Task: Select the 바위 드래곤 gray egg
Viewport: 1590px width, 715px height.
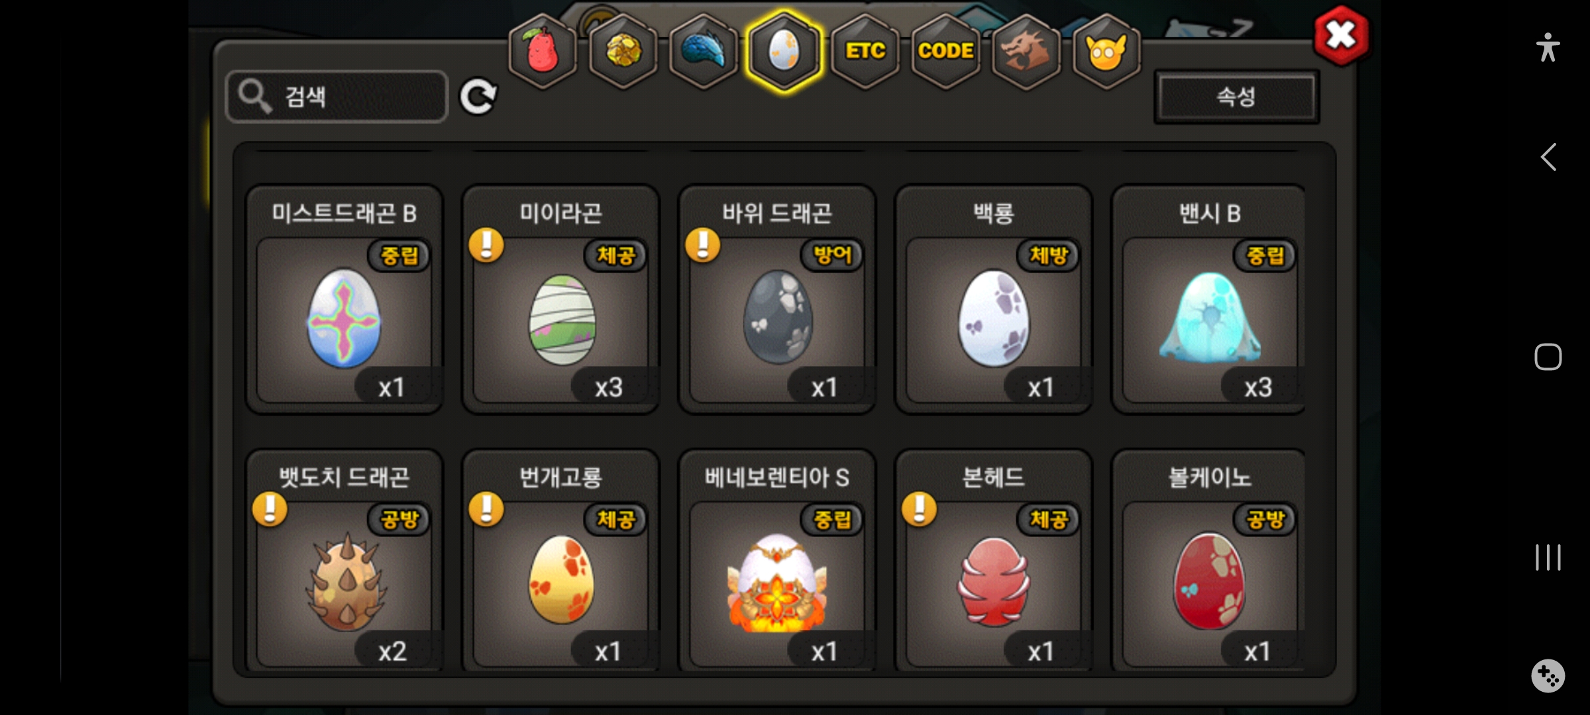Action: (x=778, y=299)
